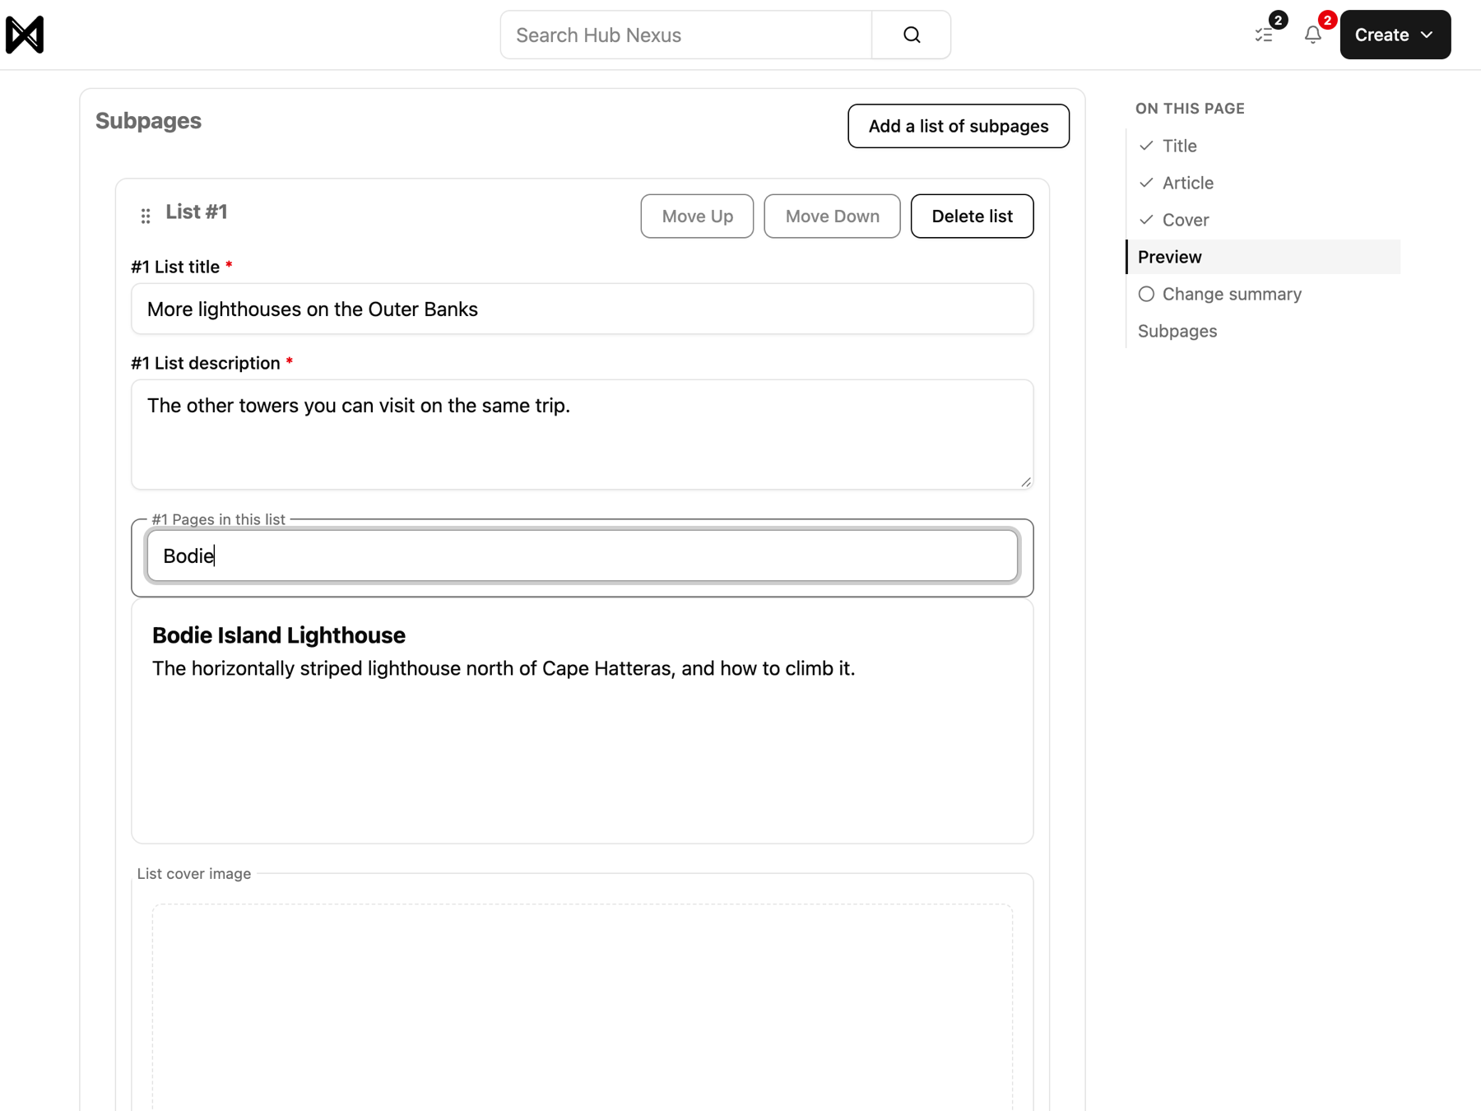Jump to Cover section
Viewport: 1481px width, 1111px height.
pyautogui.click(x=1185, y=220)
